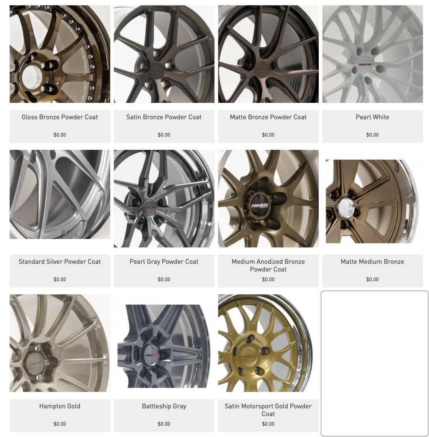Click the Satin Bronze Powder Coat title
Screen dimensions: 429x437
164,117
